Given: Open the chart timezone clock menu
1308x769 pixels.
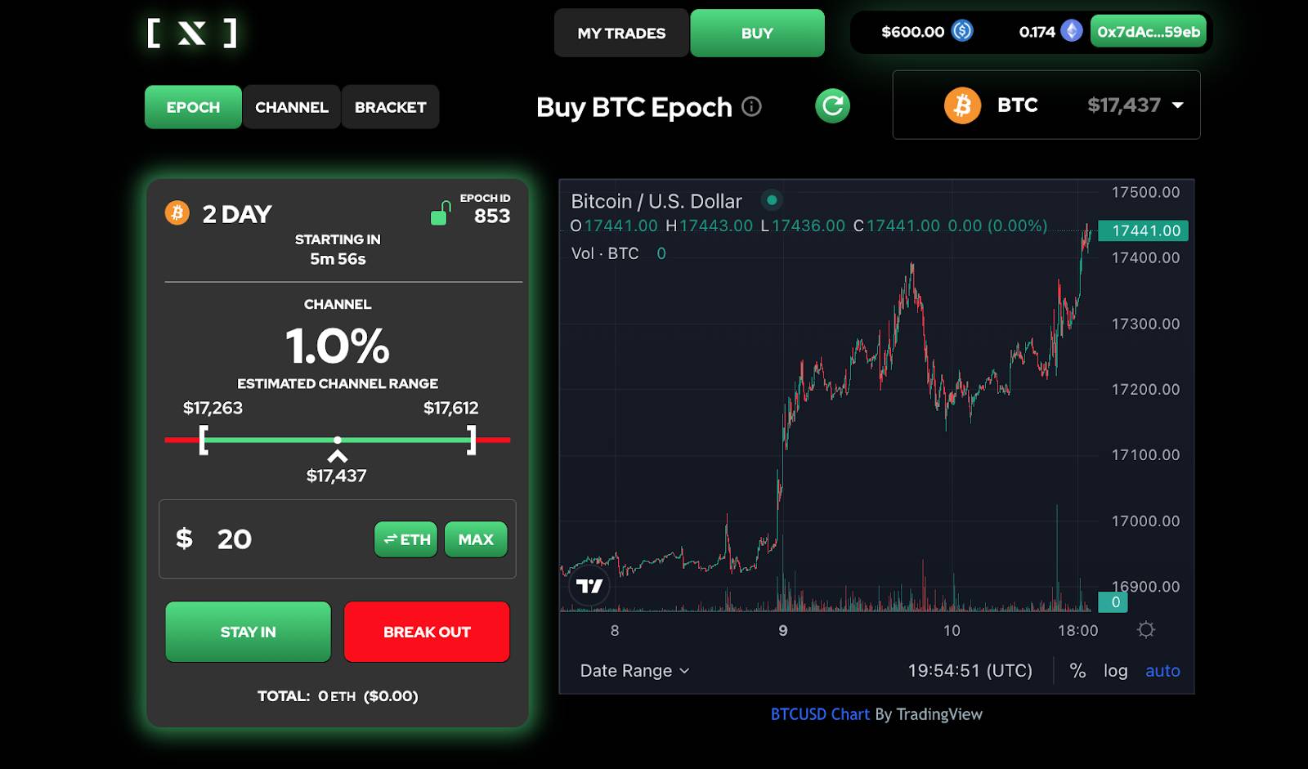Looking at the screenshot, I should coord(970,671).
